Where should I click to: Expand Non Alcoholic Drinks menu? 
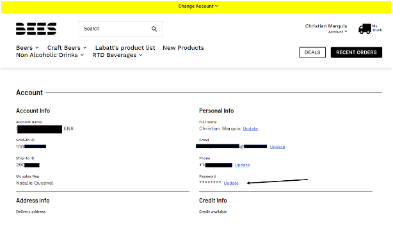click(50, 55)
